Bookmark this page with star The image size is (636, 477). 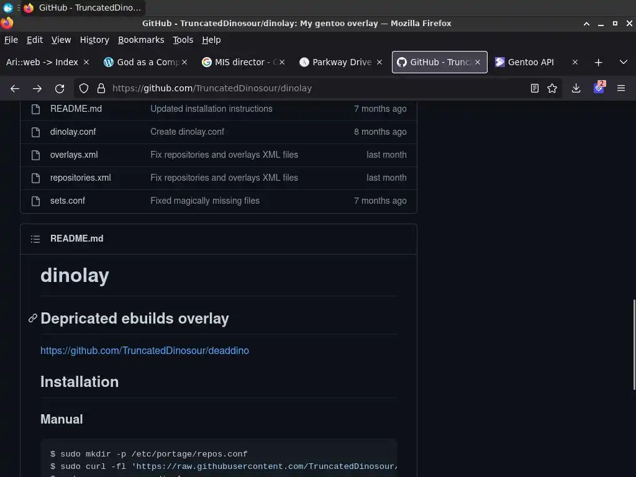tap(552, 88)
